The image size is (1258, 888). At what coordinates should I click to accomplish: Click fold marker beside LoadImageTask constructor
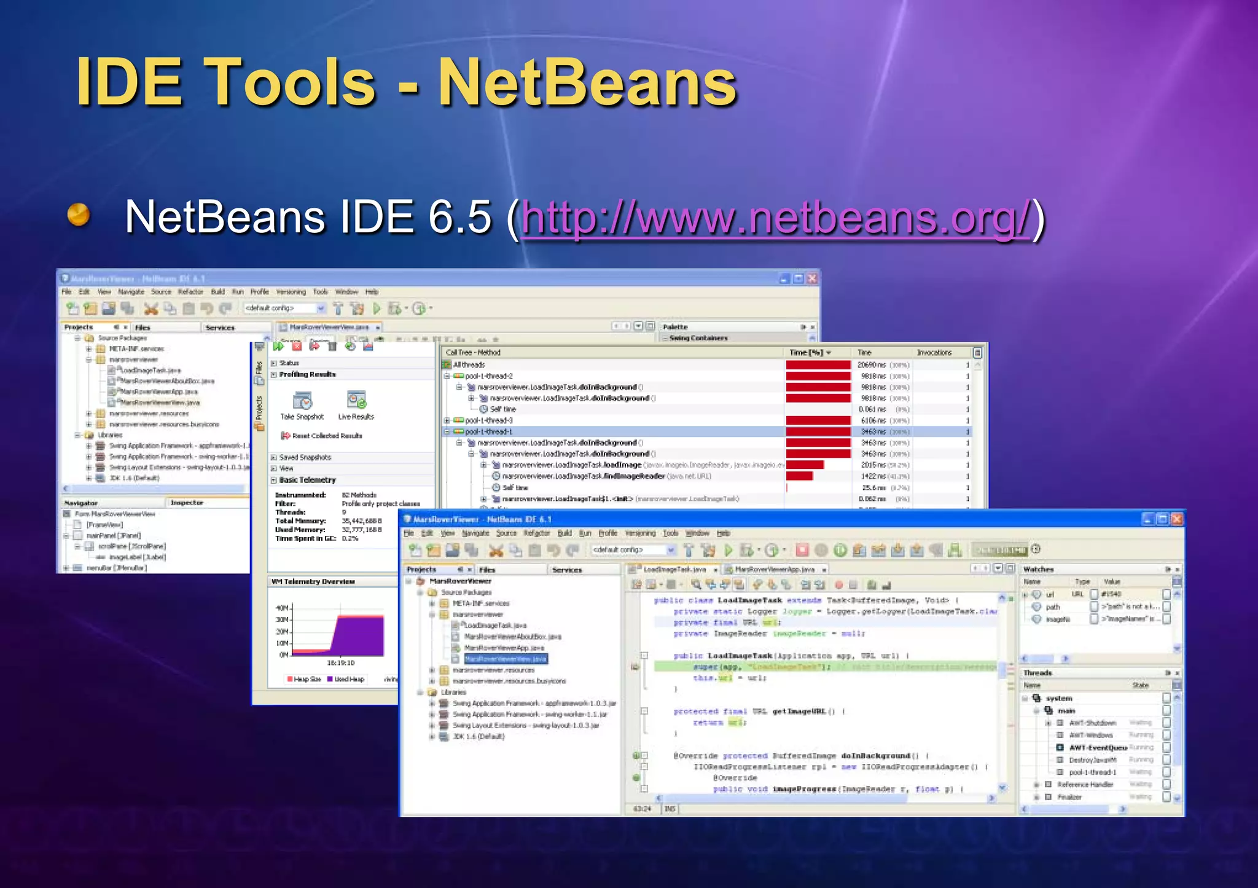pyautogui.click(x=644, y=656)
